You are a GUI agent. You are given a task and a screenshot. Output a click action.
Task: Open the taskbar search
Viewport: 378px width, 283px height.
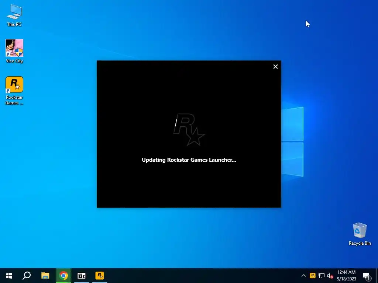tap(27, 276)
